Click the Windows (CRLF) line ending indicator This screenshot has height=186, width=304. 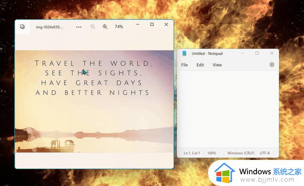(x=241, y=153)
